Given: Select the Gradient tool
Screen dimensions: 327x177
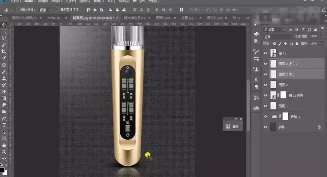Looking at the screenshot, I should (4, 98).
